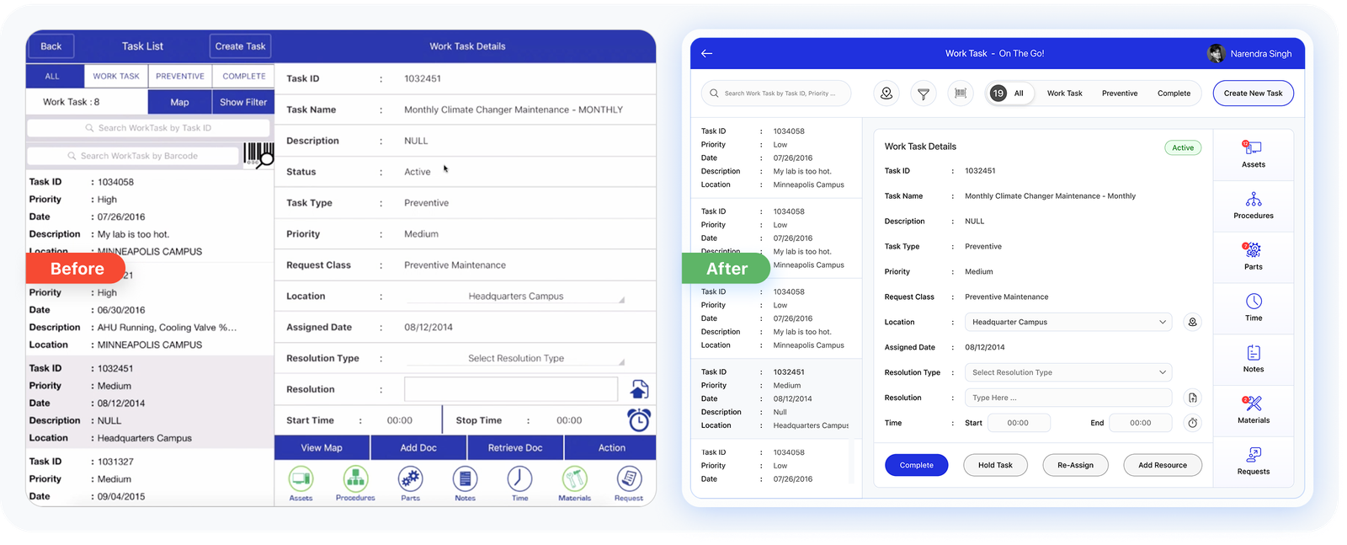
Task: Open Procedures in the right sidebar
Action: pyautogui.click(x=1253, y=205)
